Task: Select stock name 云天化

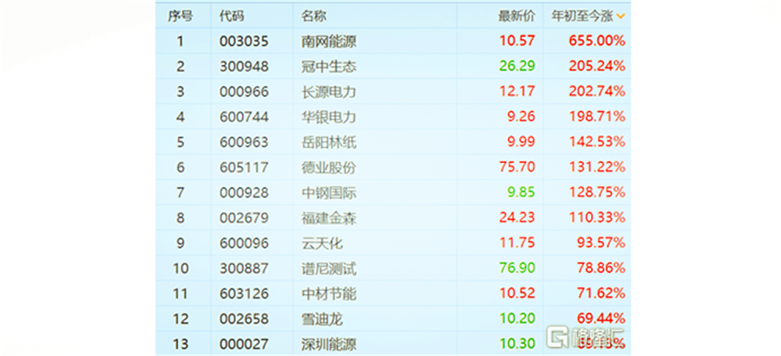Action: 322,243
